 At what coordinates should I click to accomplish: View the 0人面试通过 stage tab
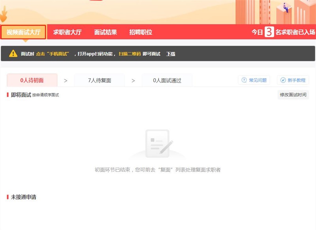point(167,80)
